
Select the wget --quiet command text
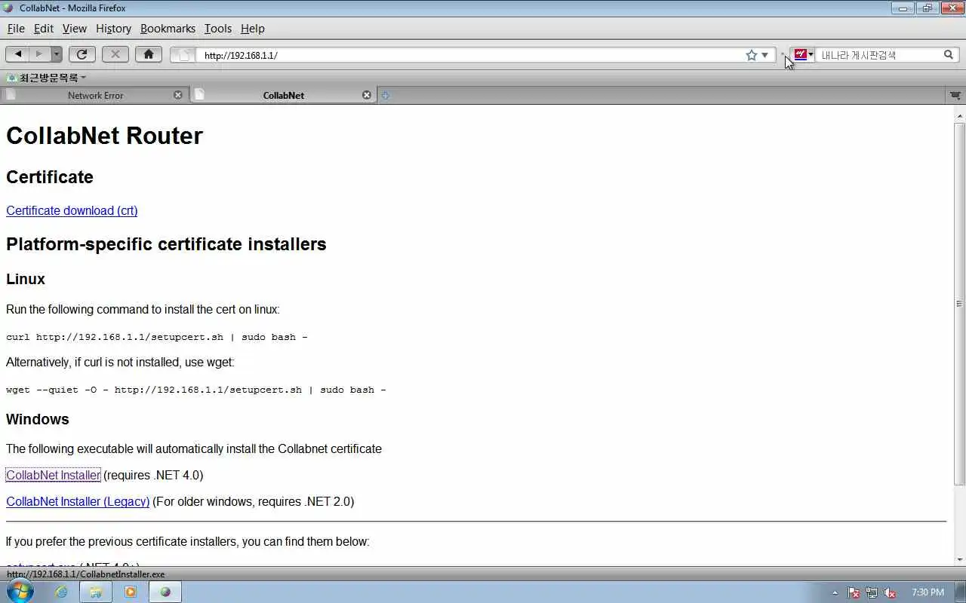196,390
